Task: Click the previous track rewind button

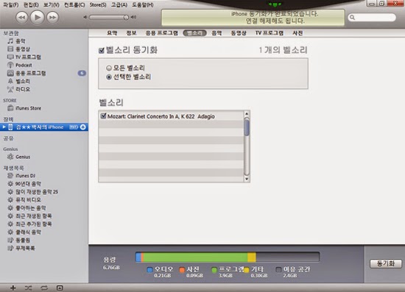Action: (21, 18)
